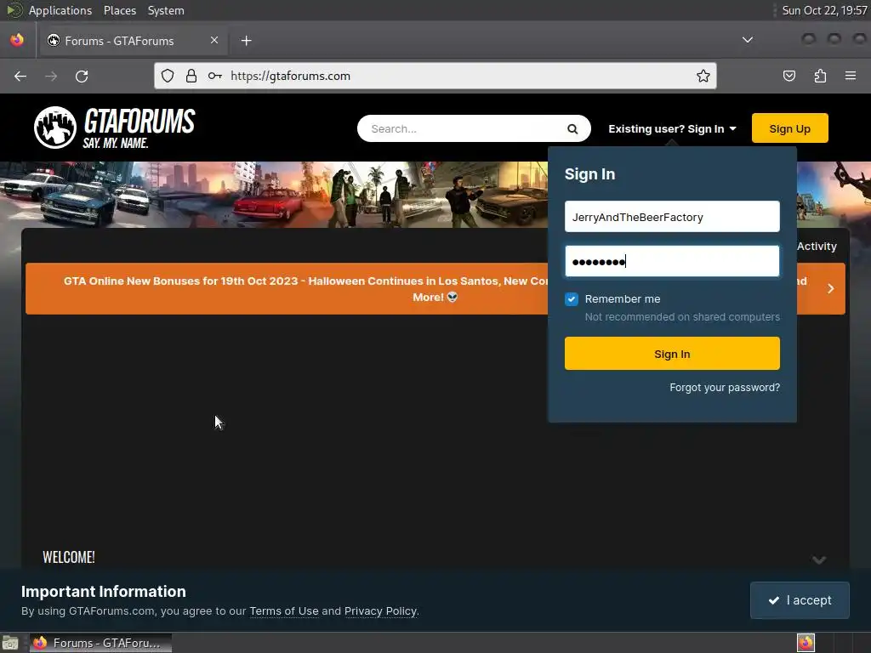Collapse the Welcome section chevron

(819, 559)
